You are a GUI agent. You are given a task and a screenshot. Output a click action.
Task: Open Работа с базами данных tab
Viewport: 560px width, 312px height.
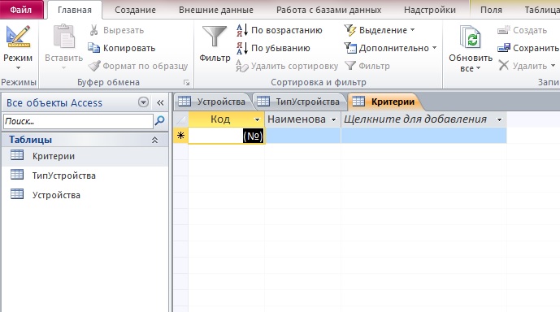coord(328,10)
